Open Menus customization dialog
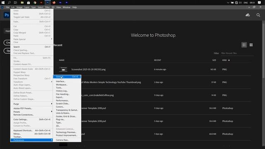 point(32,134)
